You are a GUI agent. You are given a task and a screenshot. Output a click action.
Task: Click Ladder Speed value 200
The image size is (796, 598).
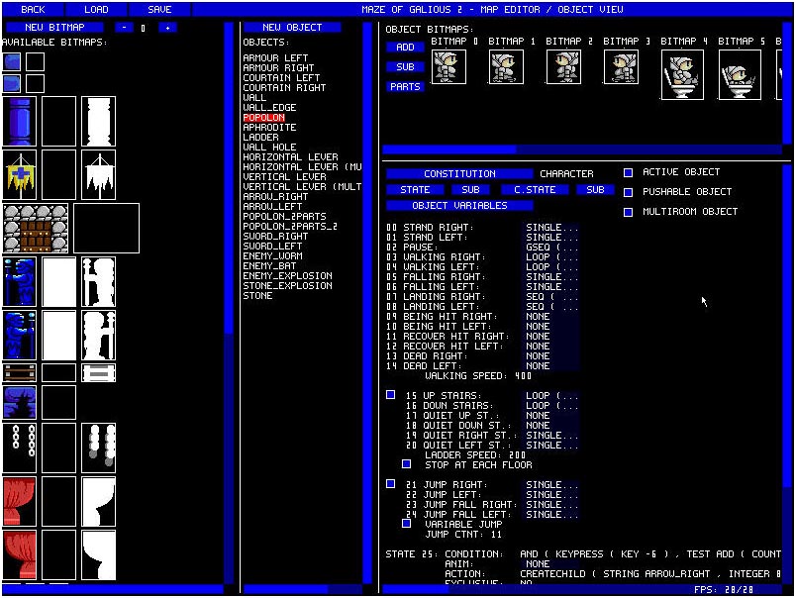(x=517, y=455)
